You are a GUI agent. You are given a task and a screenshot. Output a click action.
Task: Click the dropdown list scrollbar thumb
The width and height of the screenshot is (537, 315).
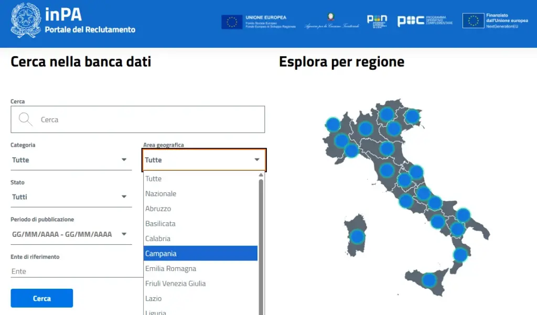pos(261,246)
